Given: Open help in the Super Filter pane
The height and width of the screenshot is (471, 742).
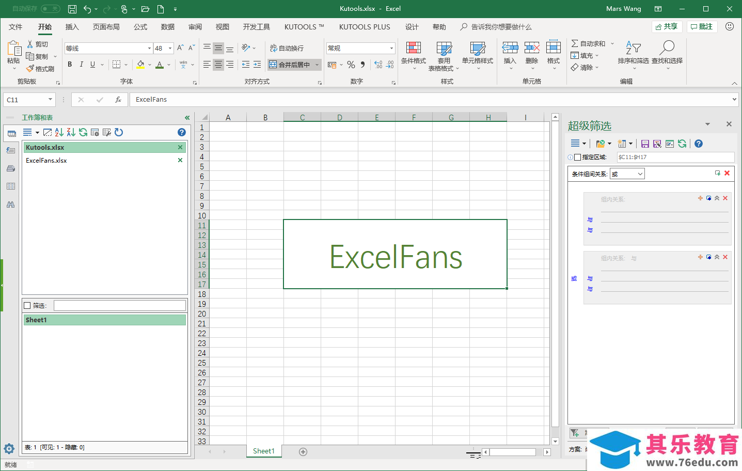Looking at the screenshot, I should click(x=699, y=144).
